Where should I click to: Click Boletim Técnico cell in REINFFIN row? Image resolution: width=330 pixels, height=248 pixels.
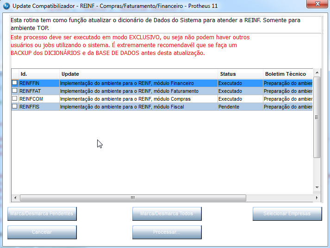288,83
